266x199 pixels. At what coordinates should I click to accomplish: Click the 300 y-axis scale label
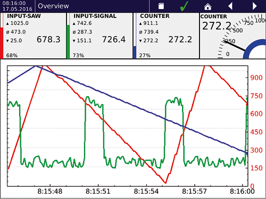[x=256, y=150]
